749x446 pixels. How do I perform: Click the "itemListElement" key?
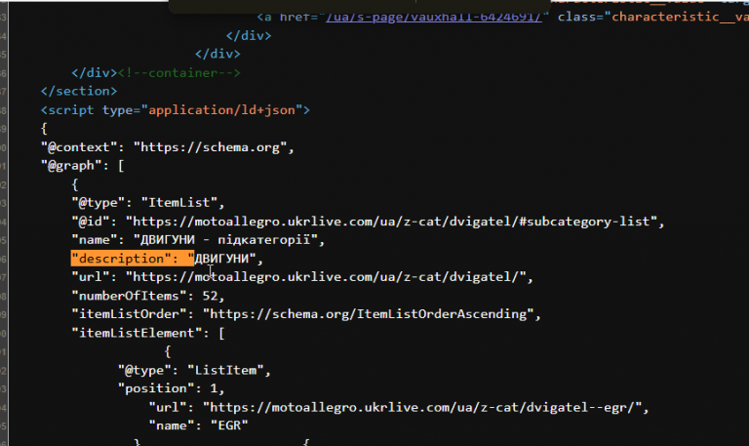point(137,333)
